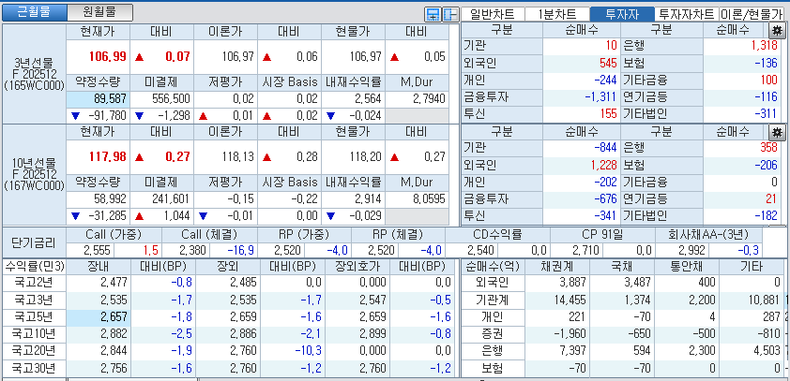Click 은행 채권계 value 7,397

click(x=572, y=351)
